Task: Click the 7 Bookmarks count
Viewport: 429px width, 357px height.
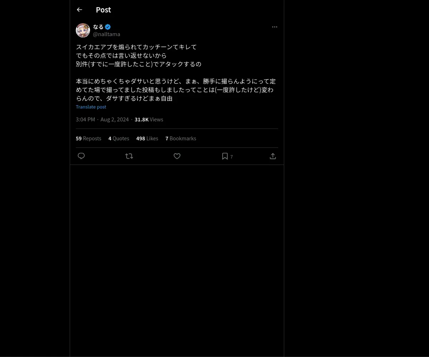Action: (x=181, y=138)
